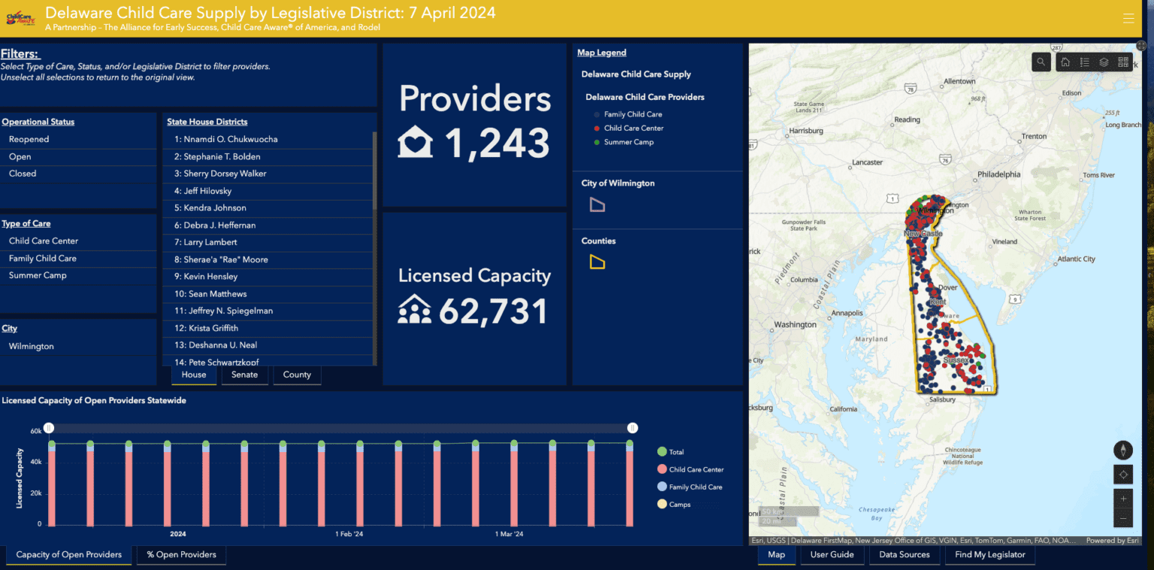Open the map search tool

point(1041,62)
